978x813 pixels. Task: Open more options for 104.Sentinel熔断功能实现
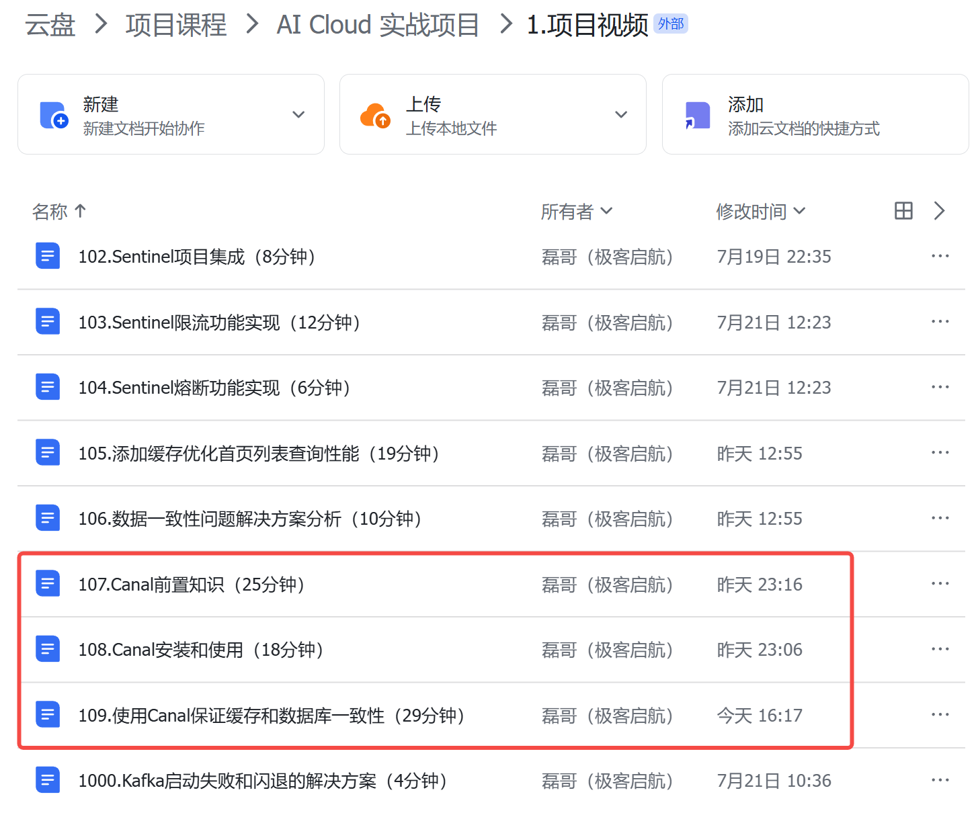[940, 387]
